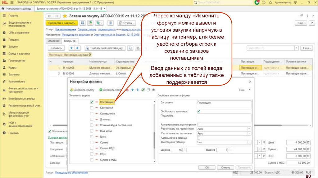The width and height of the screenshot is (318, 178).
Task: Check the Контрагент element checkbox
Action: [92, 108]
